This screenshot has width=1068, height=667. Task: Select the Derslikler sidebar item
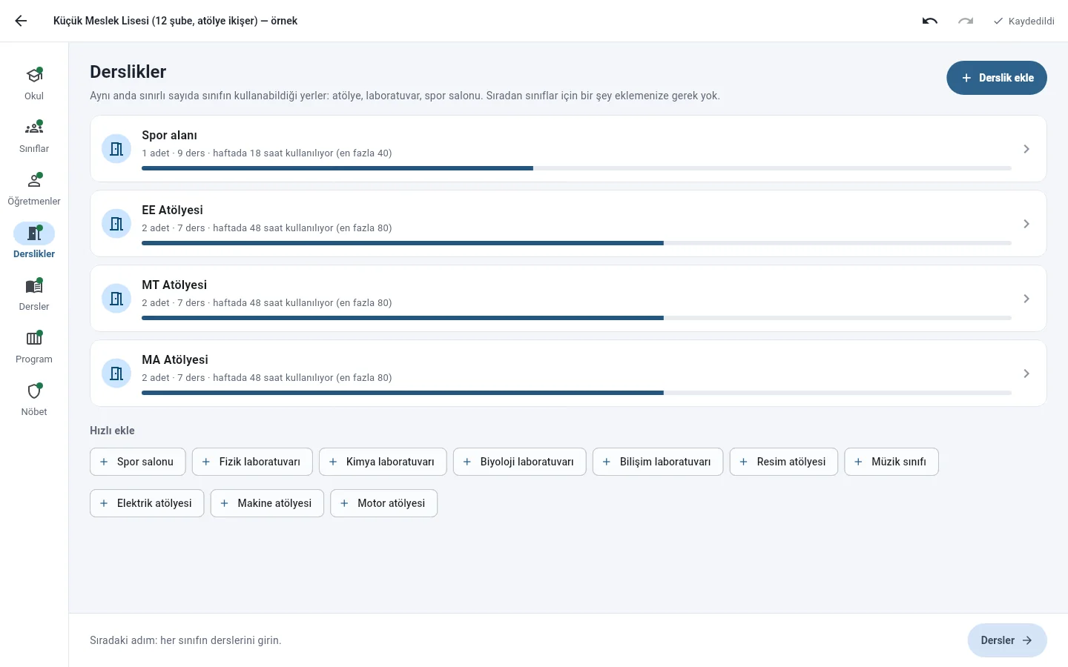tap(34, 242)
